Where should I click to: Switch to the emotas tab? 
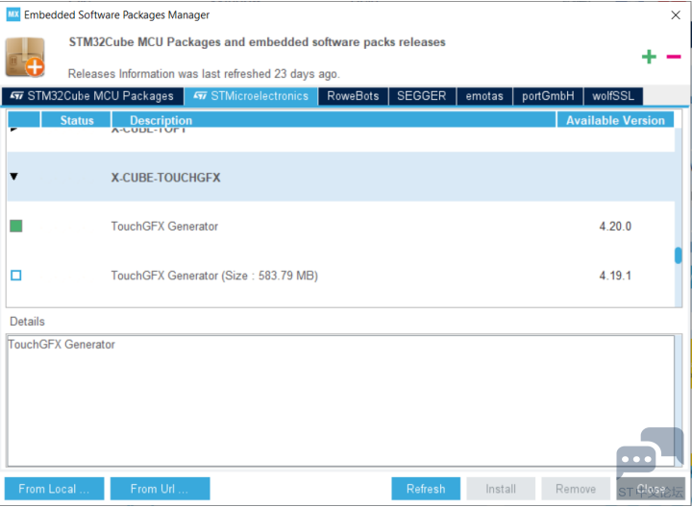[x=484, y=96]
